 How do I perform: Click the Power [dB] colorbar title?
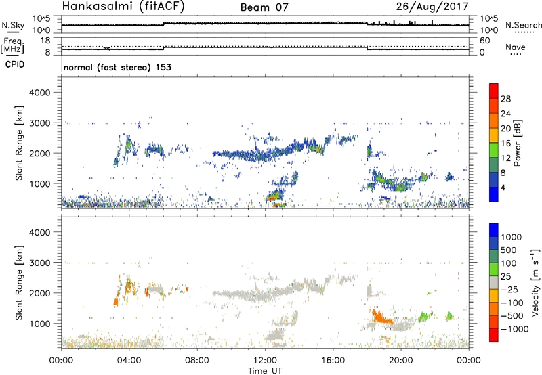(x=518, y=143)
